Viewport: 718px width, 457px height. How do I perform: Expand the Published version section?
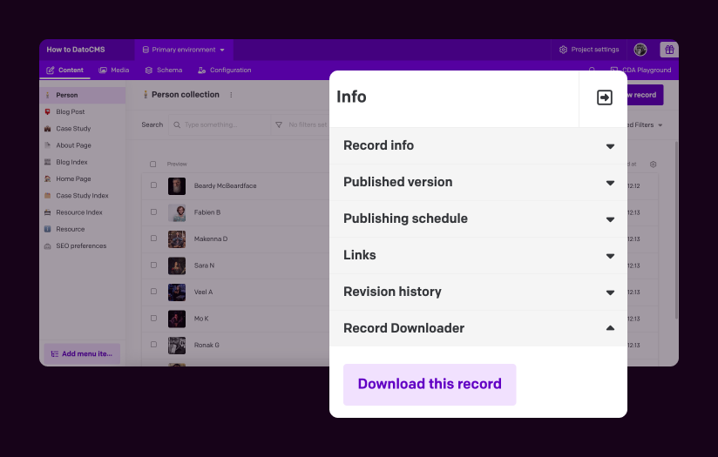point(478,182)
